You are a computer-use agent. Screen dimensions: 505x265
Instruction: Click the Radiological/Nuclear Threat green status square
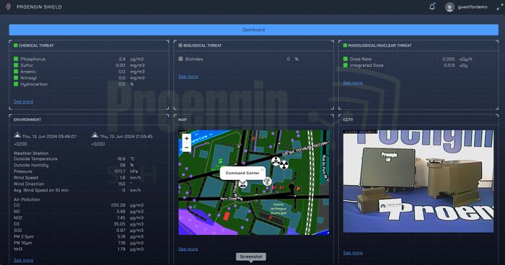(345, 45)
